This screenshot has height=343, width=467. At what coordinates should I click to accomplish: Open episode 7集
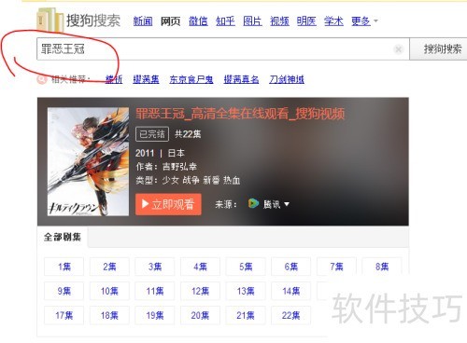[x=336, y=267]
